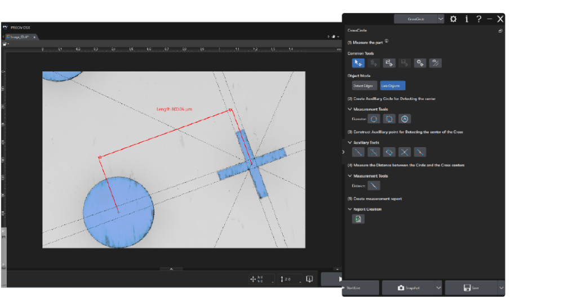Open the CrossCircle dropdown at the top
The width and height of the screenshot is (577, 297).
coord(441,19)
